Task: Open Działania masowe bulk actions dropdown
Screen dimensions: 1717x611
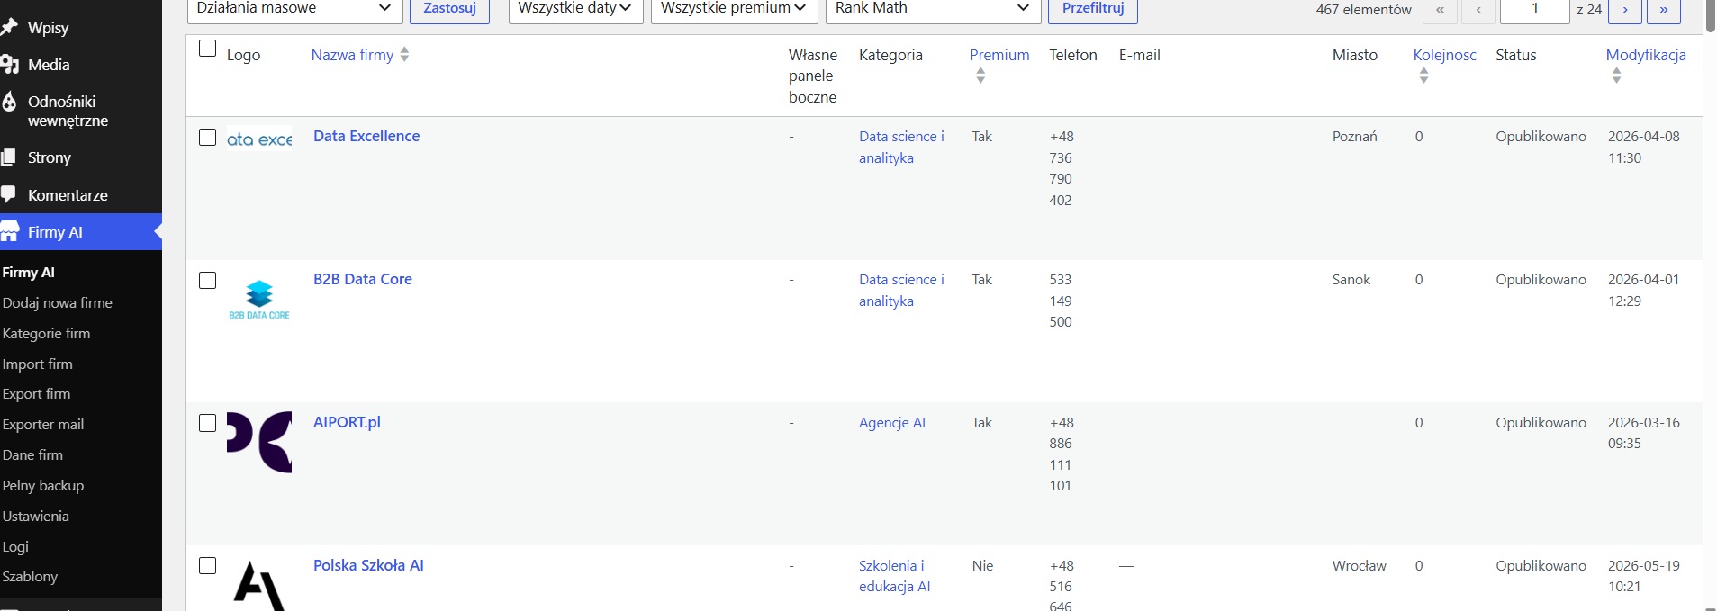Action: click(x=294, y=9)
